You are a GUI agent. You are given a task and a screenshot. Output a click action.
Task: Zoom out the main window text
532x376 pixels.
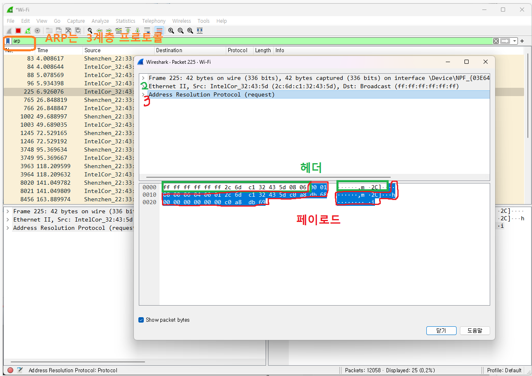(181, 31)
